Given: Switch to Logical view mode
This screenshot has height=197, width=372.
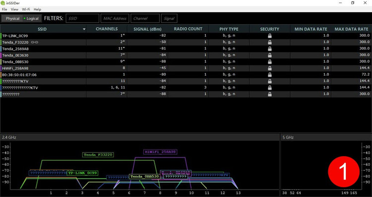Looking at the screenshot, I should click(x=32, y=18).
